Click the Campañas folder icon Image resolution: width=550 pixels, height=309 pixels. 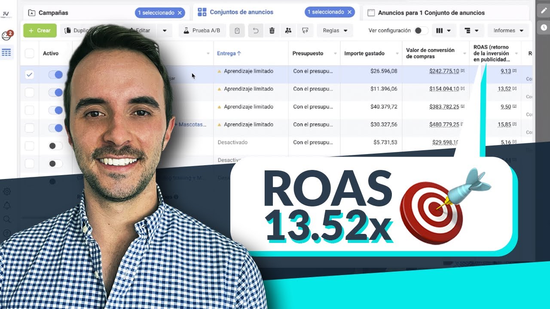(x=32, y=13)
